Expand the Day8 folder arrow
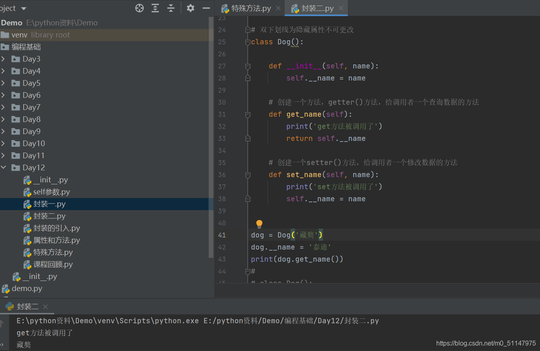 pos(3,120)
